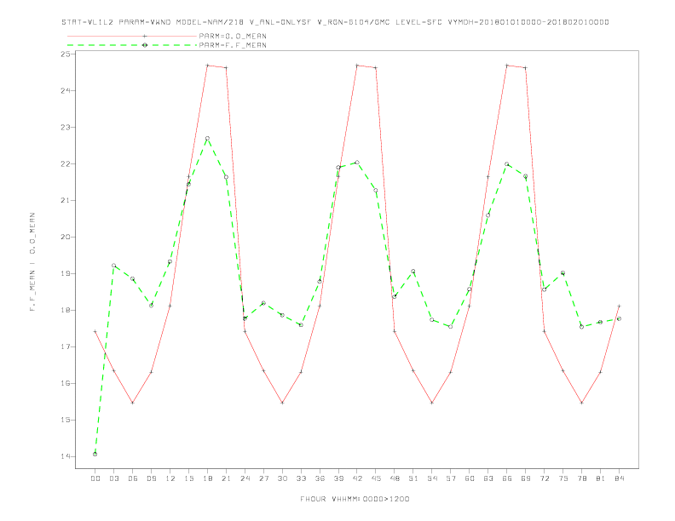Click the green circle data point at hour 51
The height and width of the screenshot is (521, 675).
tap(413, 272)
